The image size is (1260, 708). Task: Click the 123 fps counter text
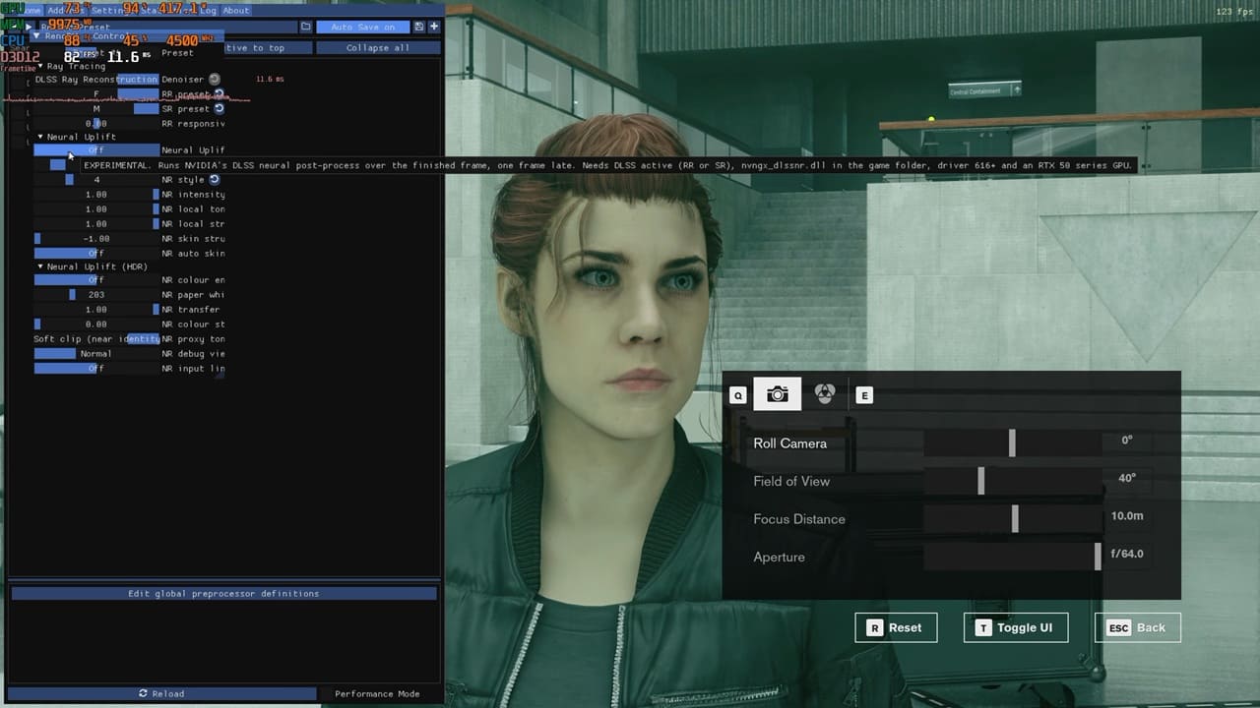1234,12
